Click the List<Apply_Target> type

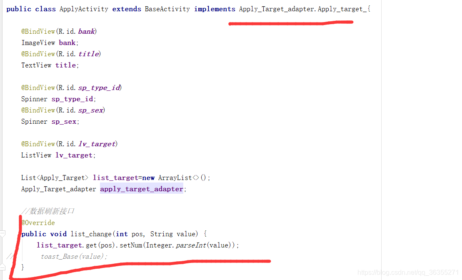pyautogui.click(x=55, y=178)
